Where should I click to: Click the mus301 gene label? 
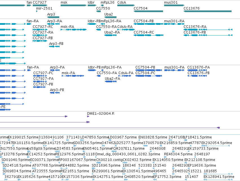(x=171, y=3)
